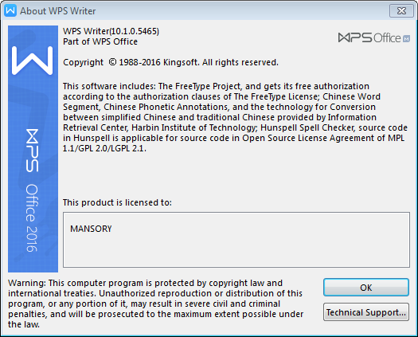This screenshot has width=418, height=337.
Task: Click the copyright symbol before 1988-2016
Action: coord(112,62)
